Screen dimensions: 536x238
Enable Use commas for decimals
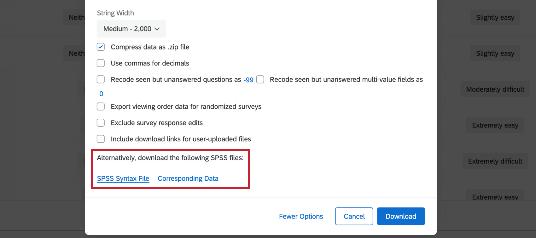click(101, 63)
